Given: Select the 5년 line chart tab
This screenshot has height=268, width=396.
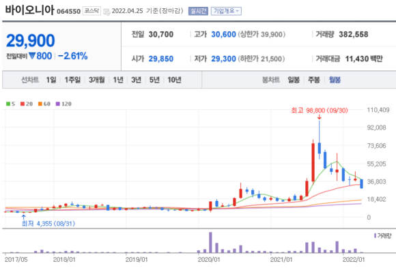Looking at the screenshot, I should 154,80.
